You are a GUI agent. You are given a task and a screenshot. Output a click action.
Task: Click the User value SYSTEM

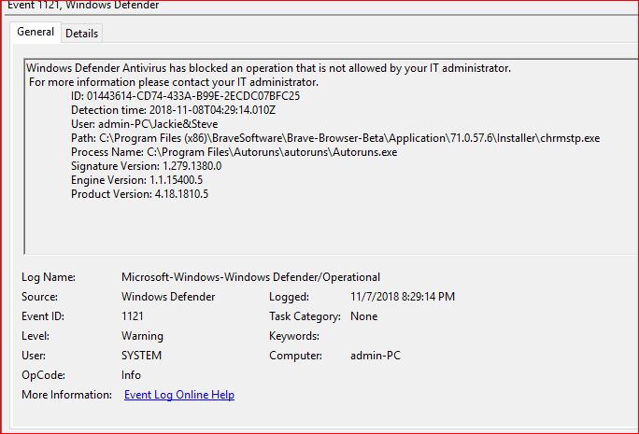pyautogui.click(x=141, y=356)
